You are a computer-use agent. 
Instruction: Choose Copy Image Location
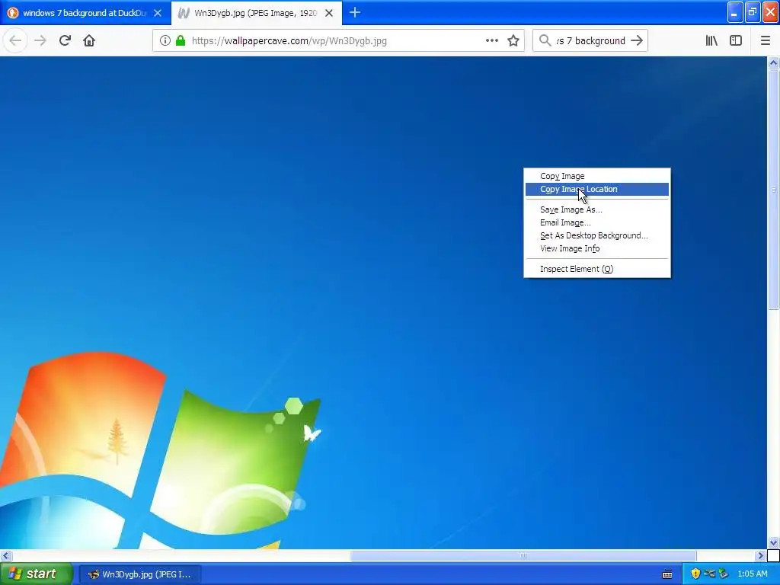[x=597, y=189]
